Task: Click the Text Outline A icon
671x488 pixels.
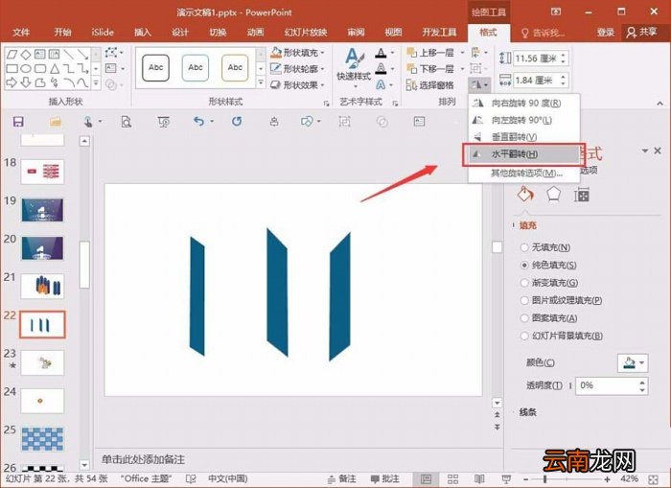Action: pyautogui.click(x=381, y=68)
